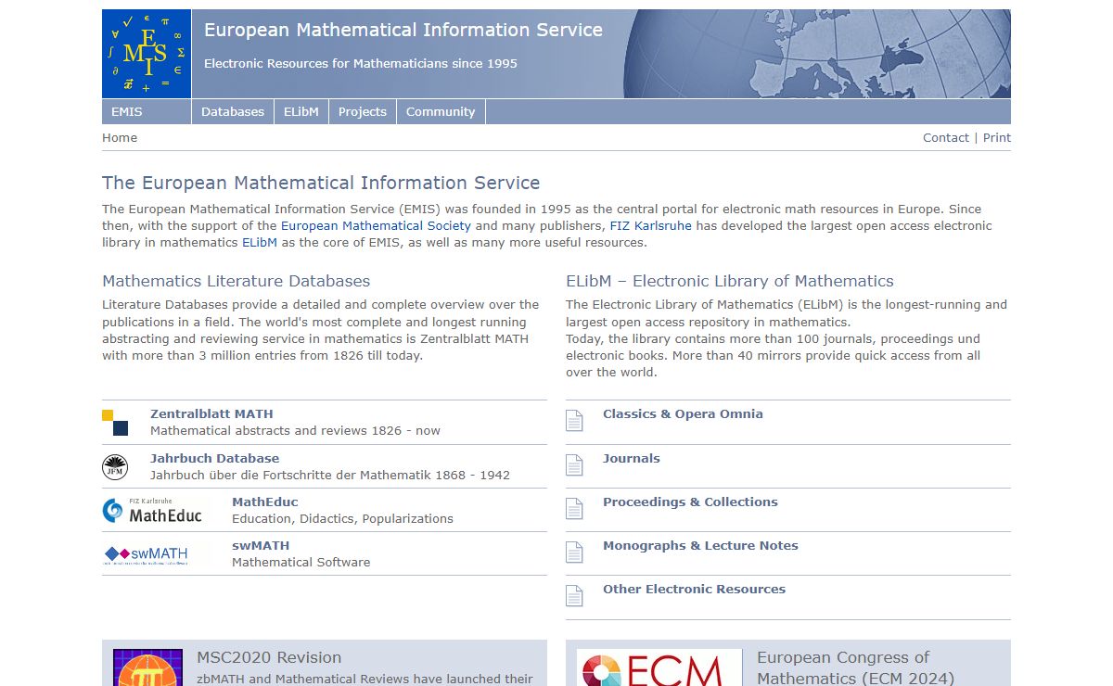1113x686 pixels.
Task: Click document icon beside Classics & Opera Omnia
Action: [x=575, y=421]
